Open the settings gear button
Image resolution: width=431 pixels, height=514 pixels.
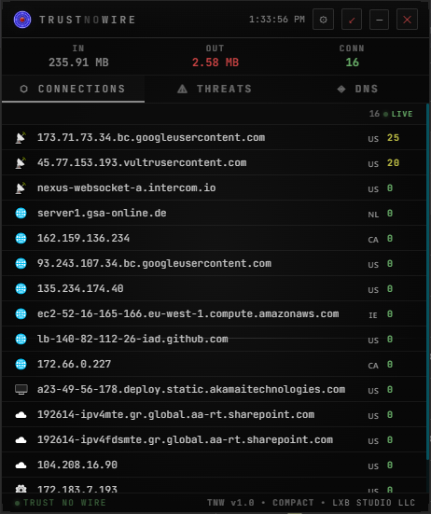click(x=323, y=20)
